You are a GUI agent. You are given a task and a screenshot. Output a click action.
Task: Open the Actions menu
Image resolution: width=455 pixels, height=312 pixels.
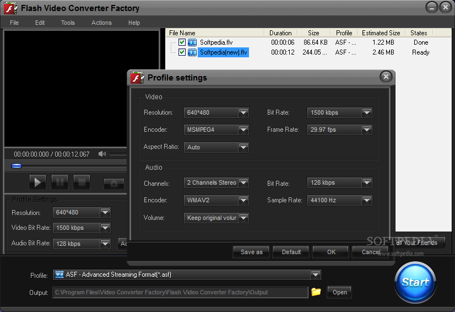(101, 23)
